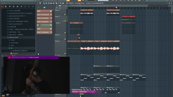
Task: Select the Slice tool
Action: (x=56, y=3)
